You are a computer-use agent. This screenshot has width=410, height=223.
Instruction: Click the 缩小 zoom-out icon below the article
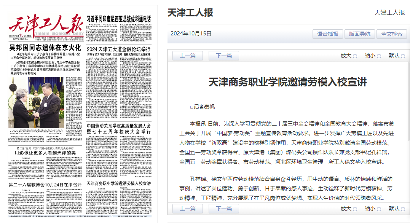pos(379,209)
